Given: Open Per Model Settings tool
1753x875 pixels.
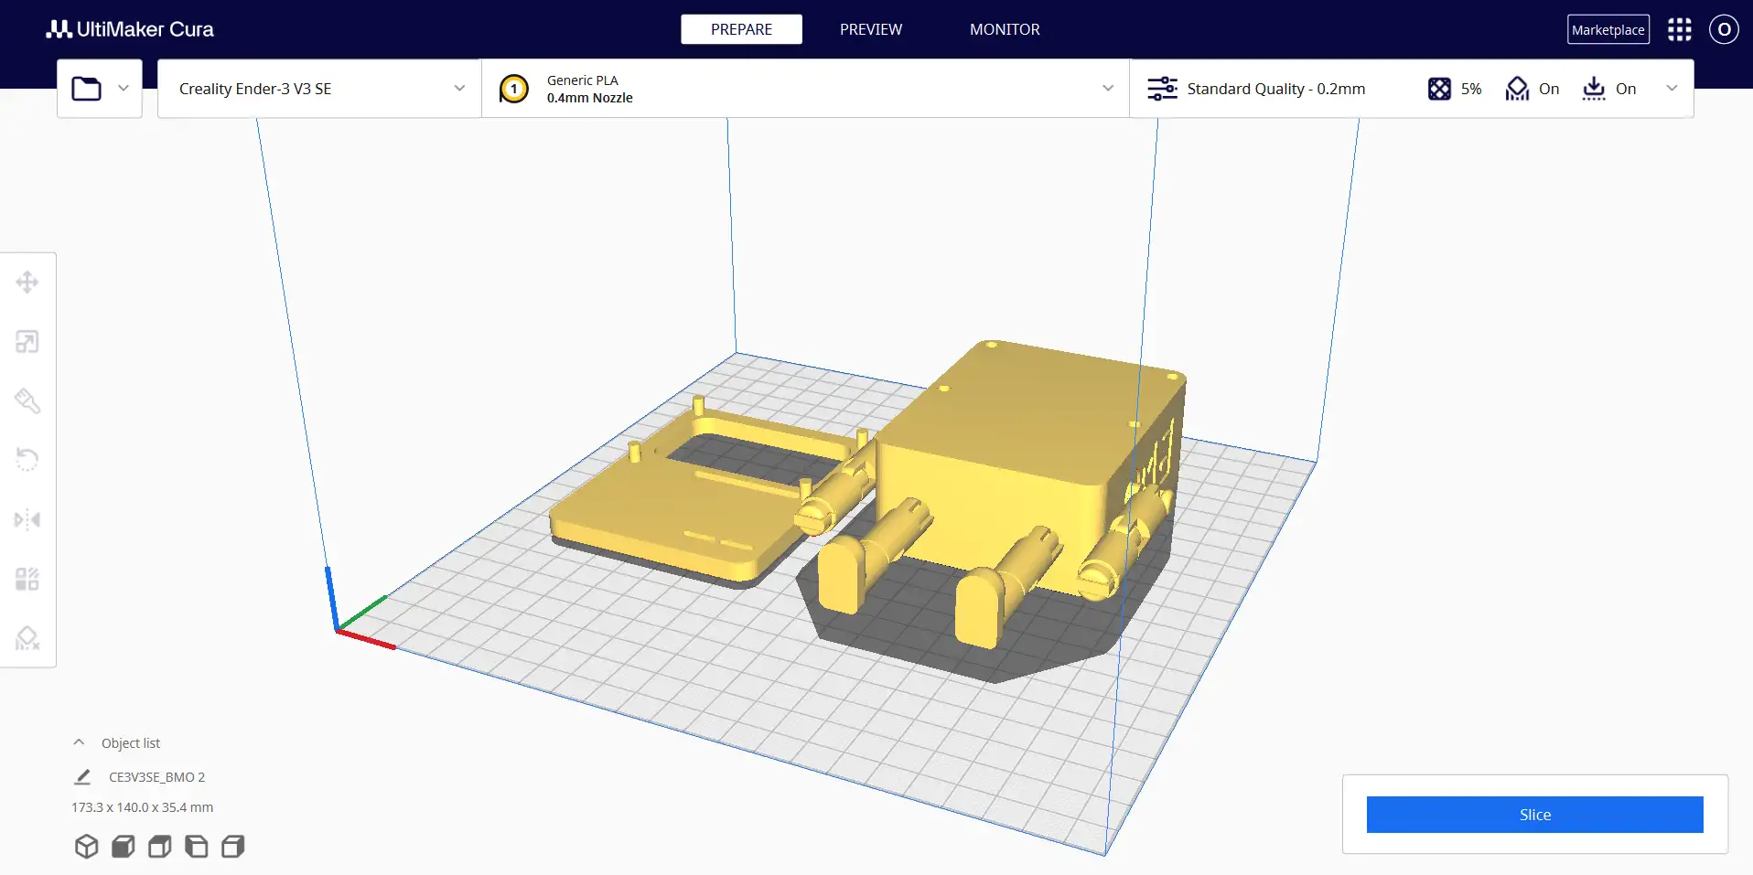Looking at the screenshot, I should tap(27, 579).
